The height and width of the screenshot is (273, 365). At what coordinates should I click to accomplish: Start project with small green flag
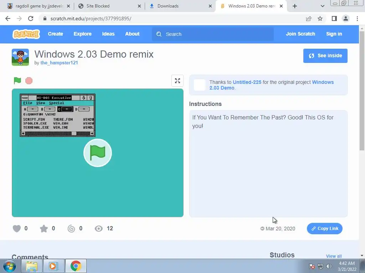click(x=17, y=81)
